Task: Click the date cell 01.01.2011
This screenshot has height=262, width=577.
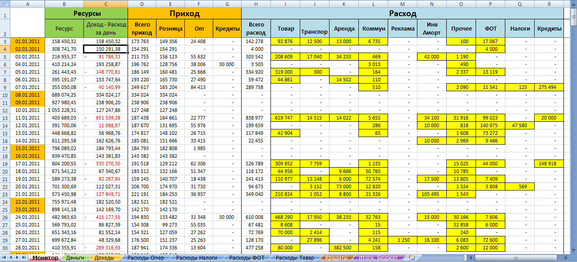Action: 27,41
